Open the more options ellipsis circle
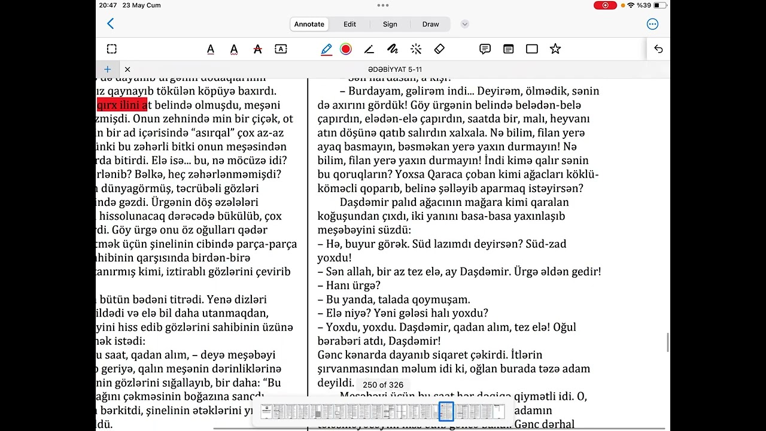The width and height of the screenshot is (766, 431). click(652, 24)
